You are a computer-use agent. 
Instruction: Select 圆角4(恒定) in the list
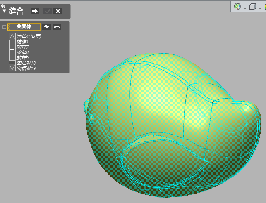pyautogui.click(x=29, y=36)
